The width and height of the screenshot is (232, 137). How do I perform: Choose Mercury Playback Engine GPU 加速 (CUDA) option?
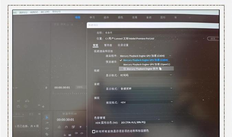[146, 60]
